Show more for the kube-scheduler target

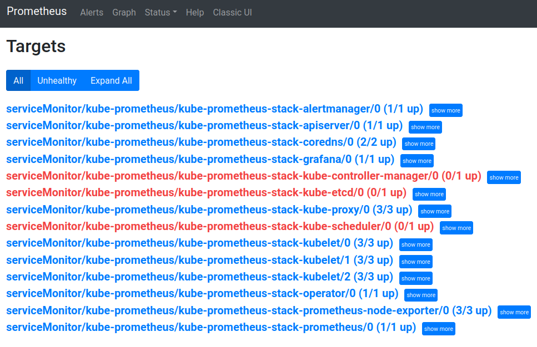click(456, 228)
